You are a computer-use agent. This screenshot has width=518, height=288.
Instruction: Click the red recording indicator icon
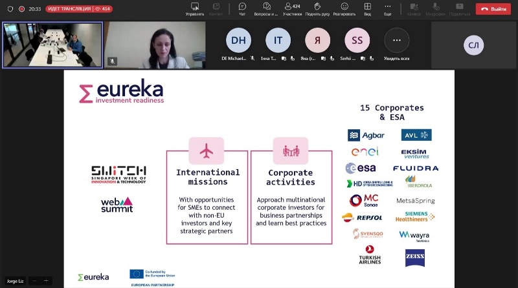pyautogui.click(x=21, y=9)
